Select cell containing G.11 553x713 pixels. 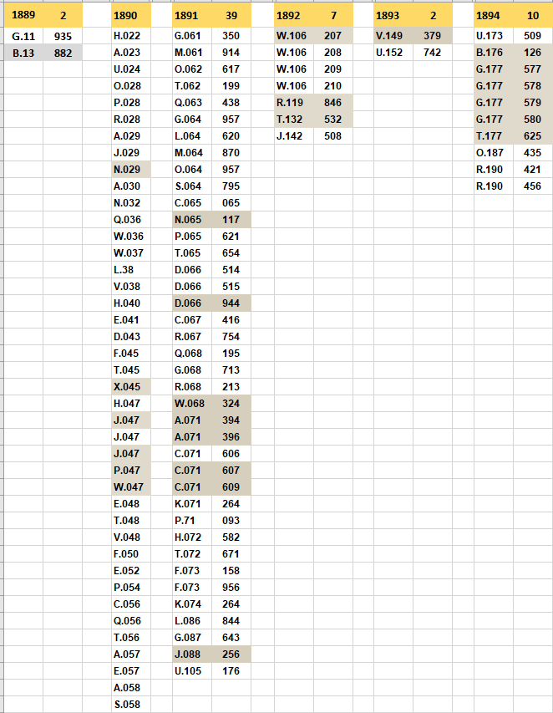click(23, 36)
